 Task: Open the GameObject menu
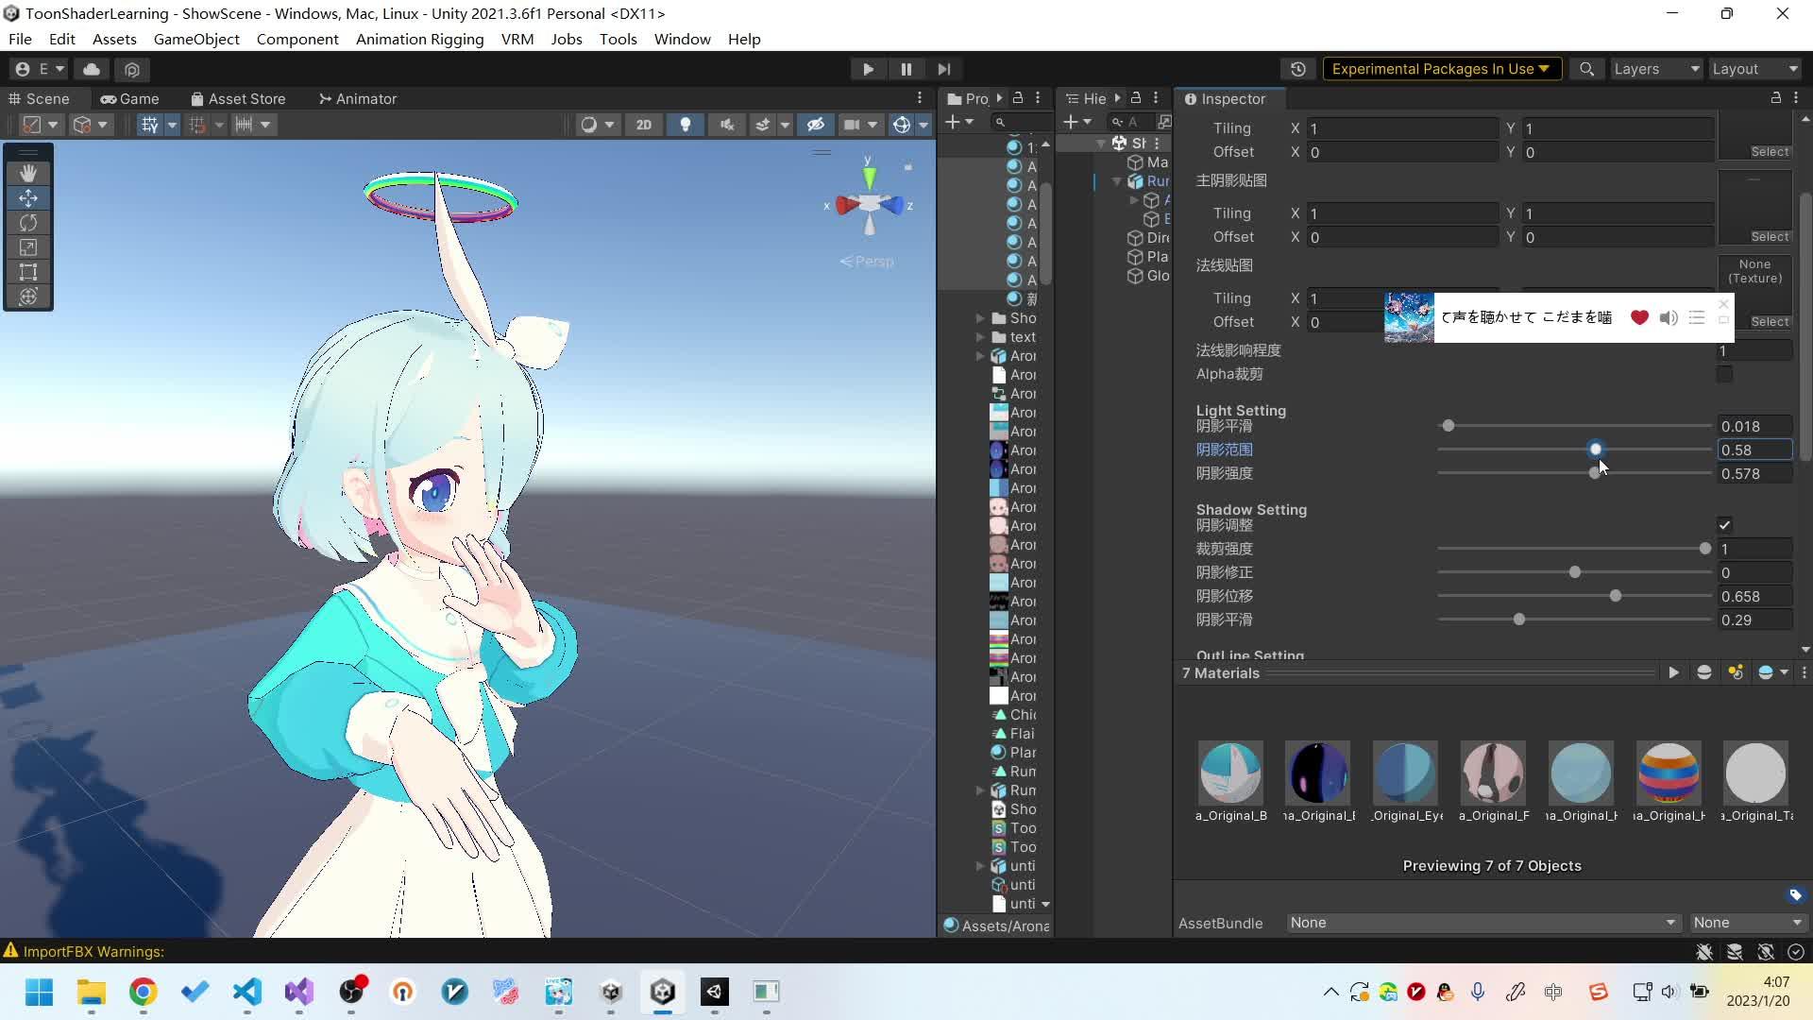tap(195, 39)
